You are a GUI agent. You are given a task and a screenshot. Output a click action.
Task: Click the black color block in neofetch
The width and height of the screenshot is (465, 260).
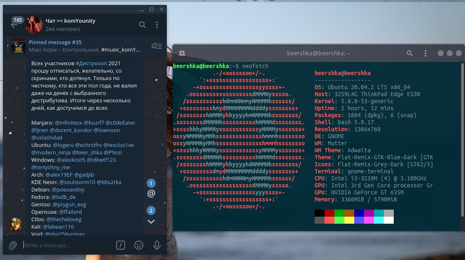(x=319, y=213)
